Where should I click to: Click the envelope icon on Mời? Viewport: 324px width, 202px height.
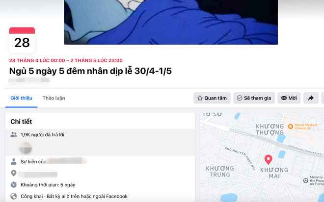(x=284, y=98)
